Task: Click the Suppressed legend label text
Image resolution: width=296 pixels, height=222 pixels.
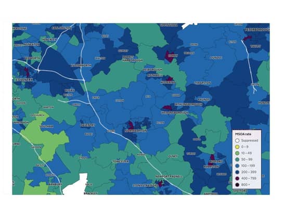Action: tap(250, 140)
